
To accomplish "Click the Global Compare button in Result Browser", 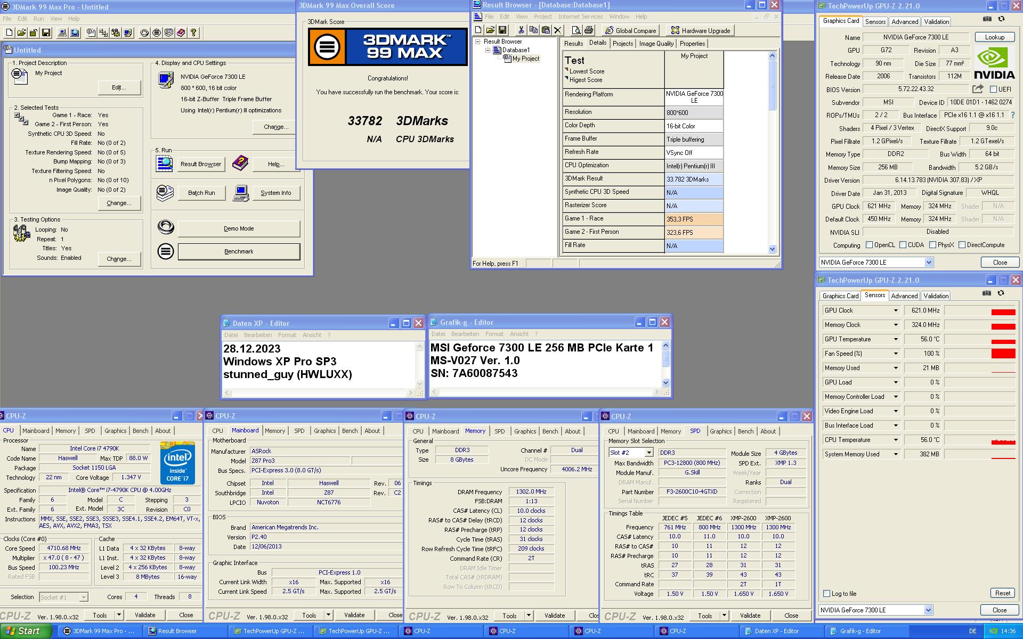I will pos(631,30).
